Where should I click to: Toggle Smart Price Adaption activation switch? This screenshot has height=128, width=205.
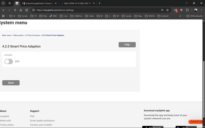click(9, 61)
